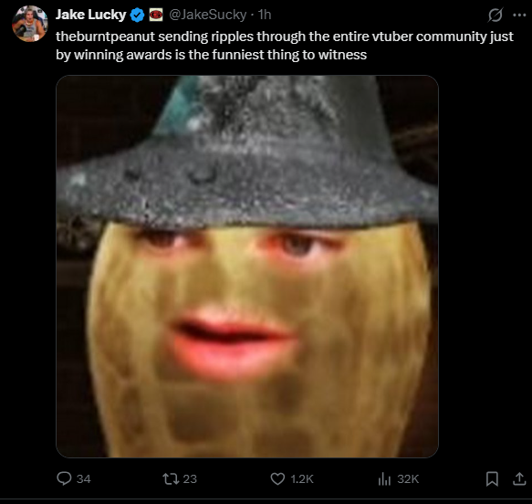
Task: Click the 34 replies count
Action: tap(83, 478)
